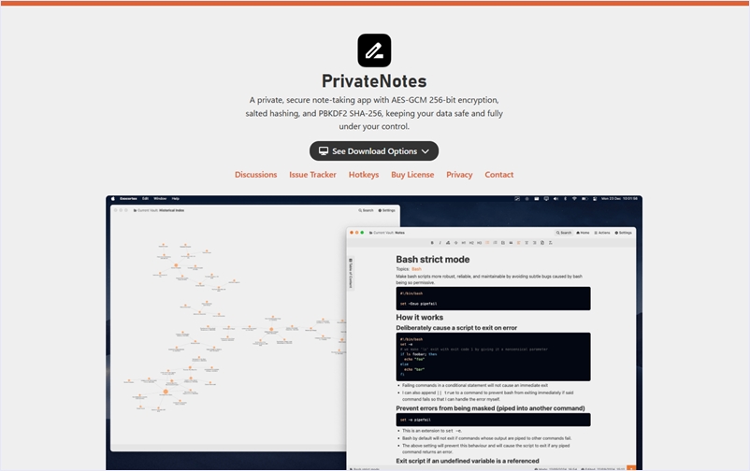This screenshot has height=471, width=750.
Task: Open the Window menu in the menu bar
Action: pos(160,198)
